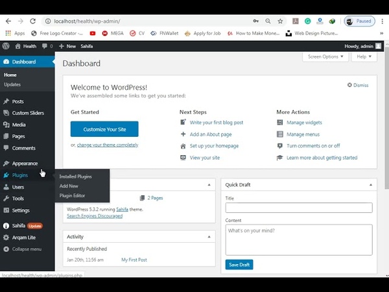This screenshot has width=389, height=292.
Task: Open the 2 Pages link
Action: click(x=155, y=198)
